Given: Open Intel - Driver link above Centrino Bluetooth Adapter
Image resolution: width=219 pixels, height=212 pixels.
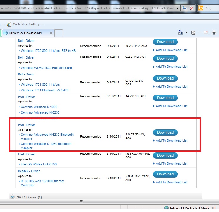Looking at the screenshot, I should click(26, 125).
